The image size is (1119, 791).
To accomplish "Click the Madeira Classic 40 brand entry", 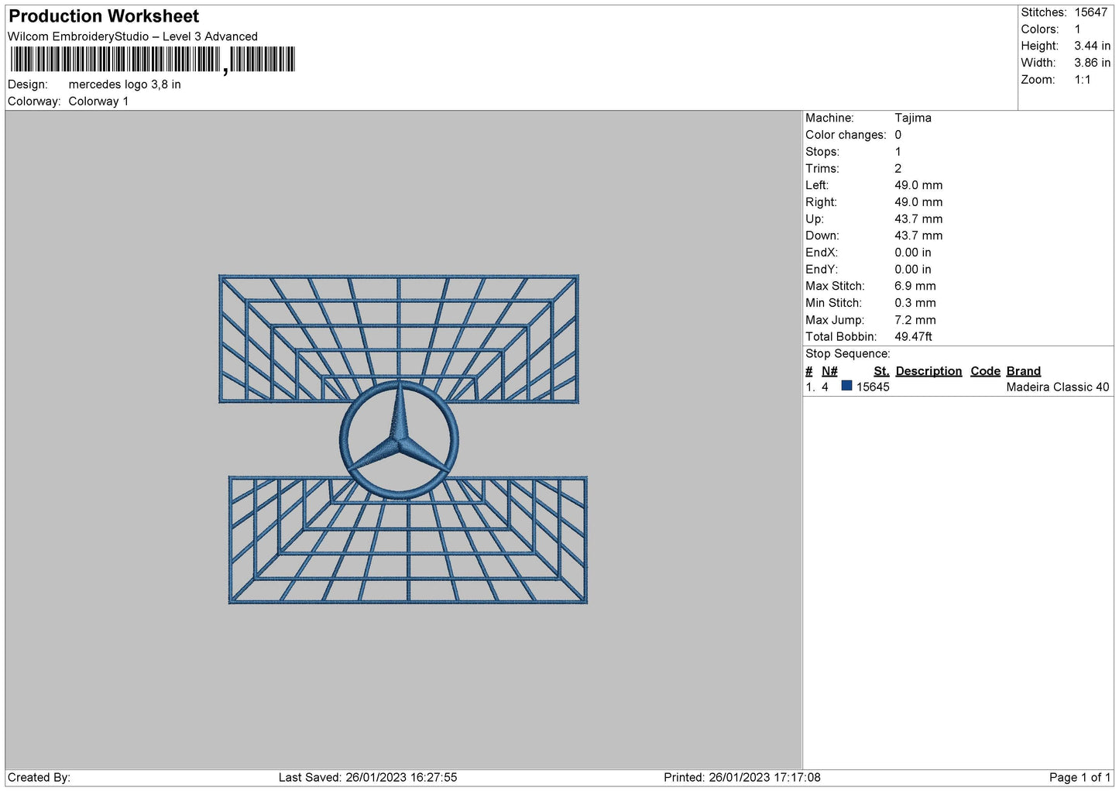I will pos(1057,387).
